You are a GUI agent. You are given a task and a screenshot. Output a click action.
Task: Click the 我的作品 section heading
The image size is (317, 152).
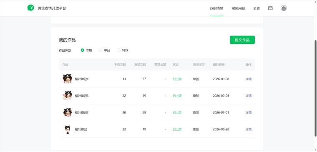tap(67, 40)
